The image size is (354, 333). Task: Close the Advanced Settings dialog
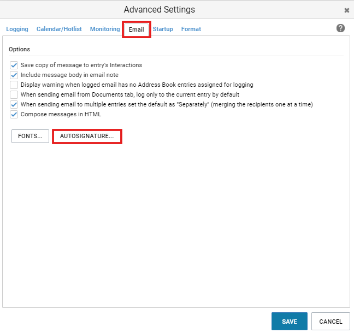346,10
